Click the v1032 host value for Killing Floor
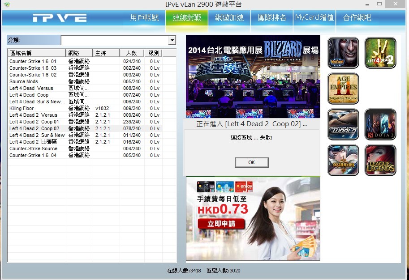Screen dimensions: 409x280 click(x=102, y=108)
